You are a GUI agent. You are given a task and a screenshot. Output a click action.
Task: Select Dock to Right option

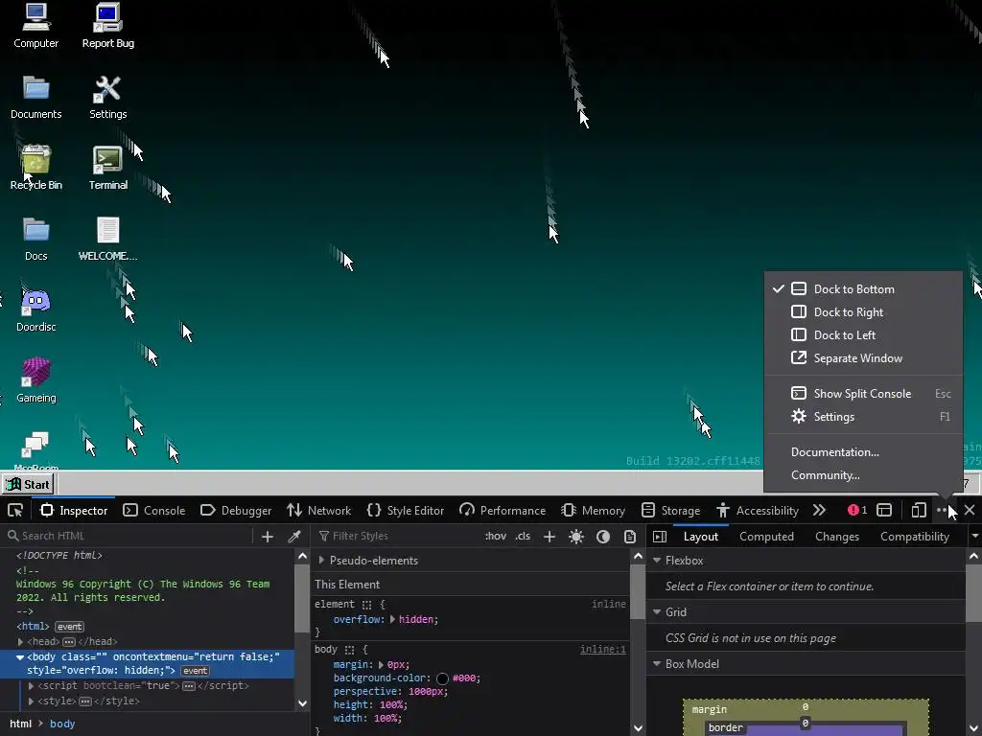pyautogui.click(x=863, y=311)
